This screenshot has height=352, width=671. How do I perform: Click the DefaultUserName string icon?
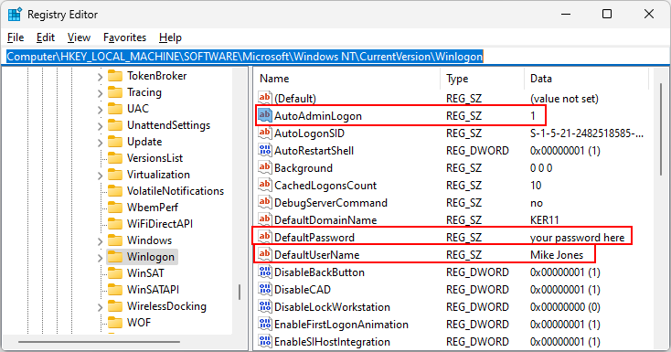[265, 254]
